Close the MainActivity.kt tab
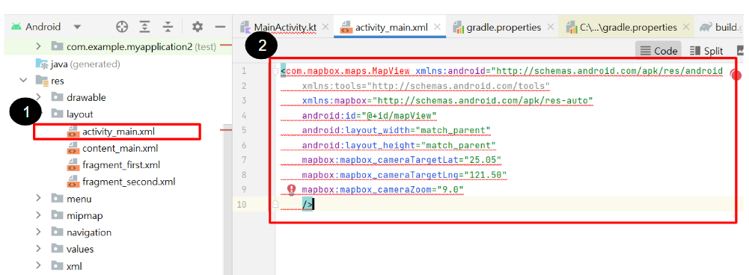Screen dimensions: 749x275 click(325, 27)
